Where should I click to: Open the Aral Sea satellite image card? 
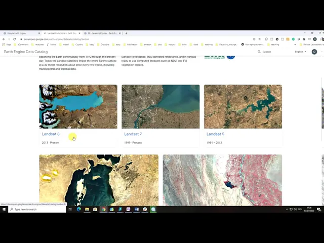click(x=99, y=180)
